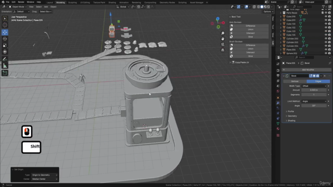Hide Cube.100 with its eye icon
333x187 pixels.
click(326, 24)
